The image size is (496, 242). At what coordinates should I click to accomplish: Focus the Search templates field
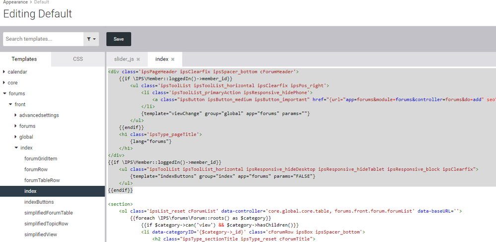coord(43,39)
